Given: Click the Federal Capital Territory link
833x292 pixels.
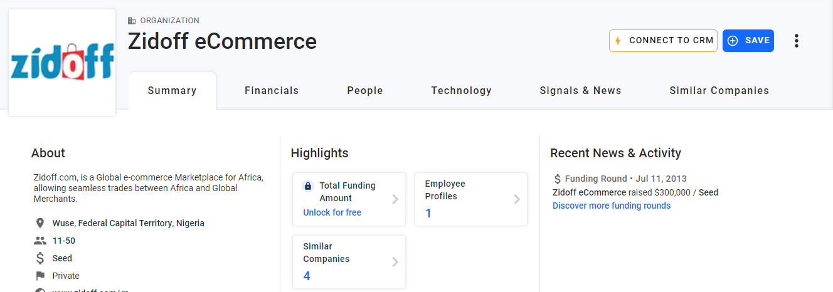Looking at the screenshot, I should click(125, 223).
